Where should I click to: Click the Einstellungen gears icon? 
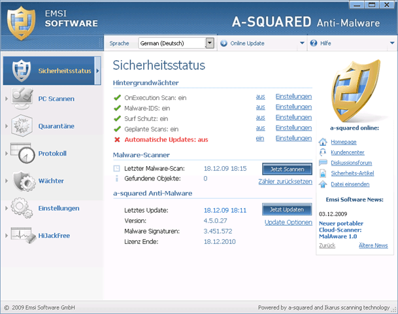[22, 208]
